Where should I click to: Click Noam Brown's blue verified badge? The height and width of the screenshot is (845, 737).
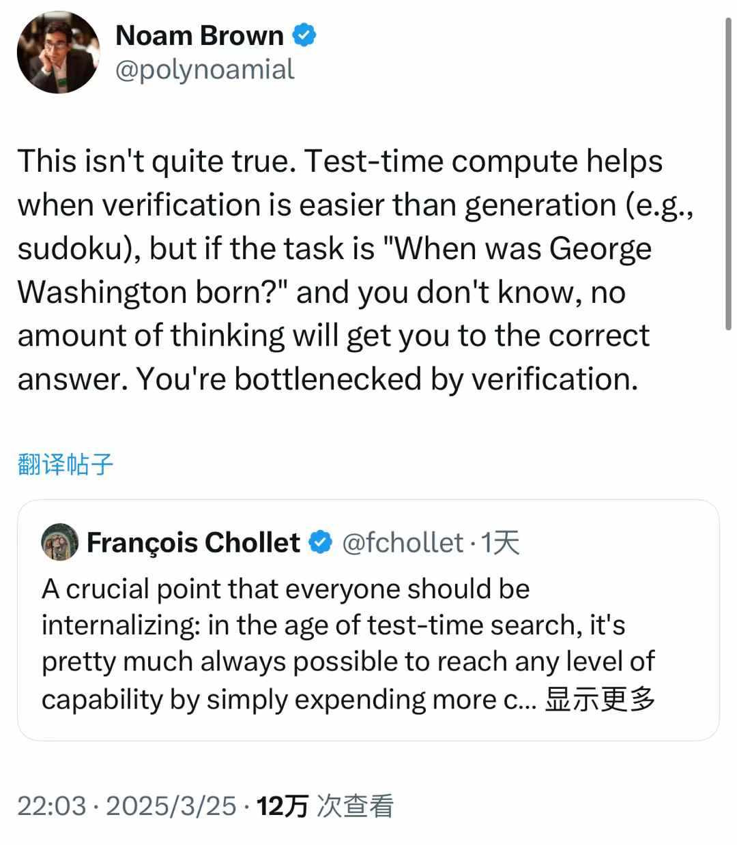(x=304, y=35)
